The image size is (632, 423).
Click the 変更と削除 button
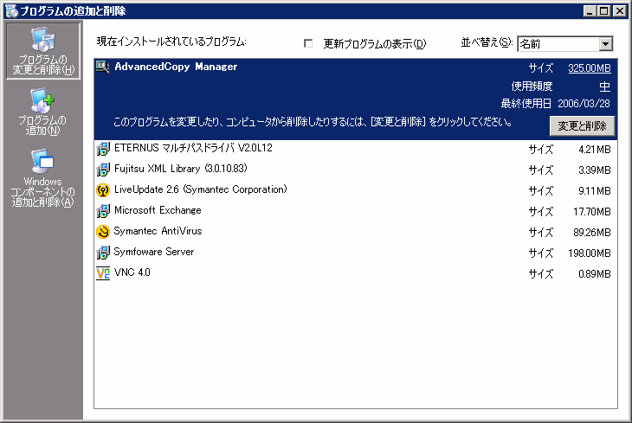[x=582, y=126]
